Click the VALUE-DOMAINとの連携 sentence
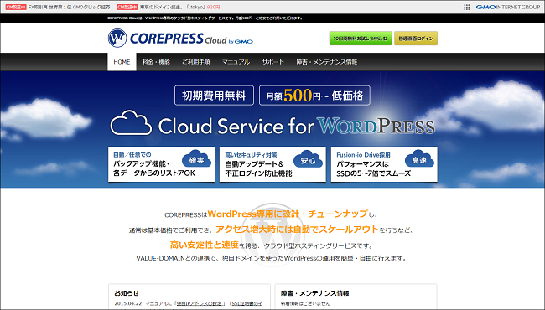Screen dimensions: 545x310 click(x=272, y=258)
